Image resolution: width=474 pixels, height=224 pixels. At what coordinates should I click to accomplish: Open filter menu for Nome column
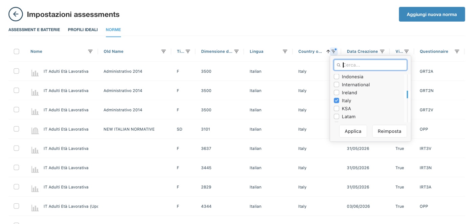click(90, 51)
